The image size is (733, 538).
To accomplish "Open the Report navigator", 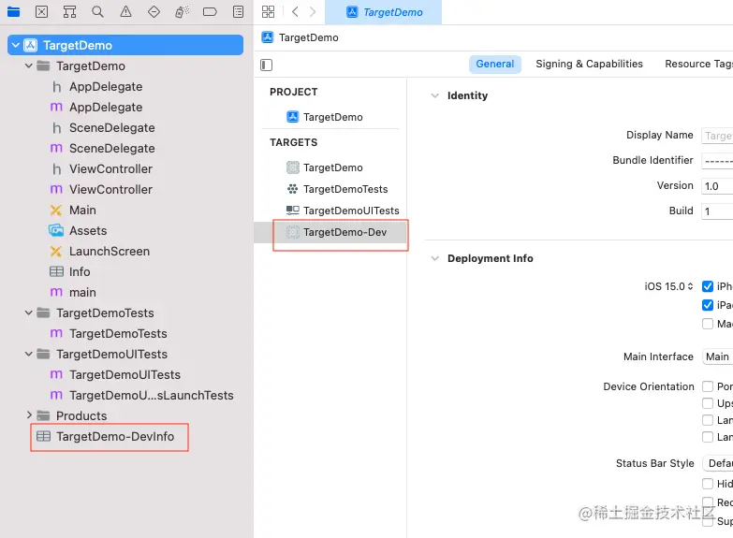I will click(x=239, y=11).
